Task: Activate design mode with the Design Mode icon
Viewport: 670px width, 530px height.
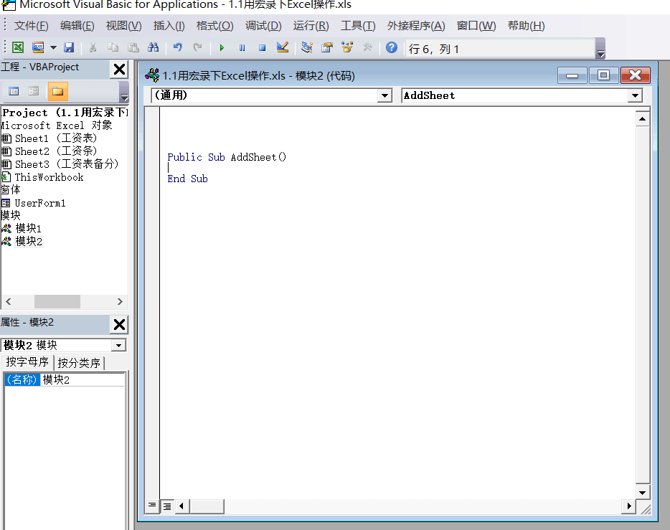Action: coord(283,47)
